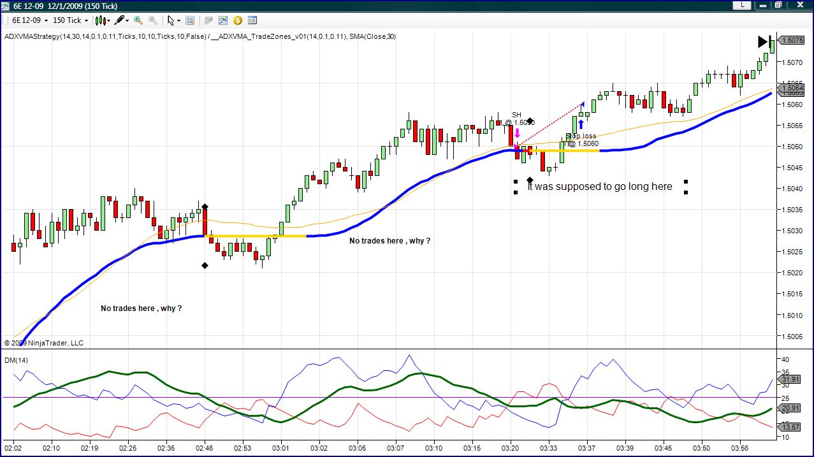Click the 1.5064 price marker tag
The image size is (814, 457).
pos(790,89)
